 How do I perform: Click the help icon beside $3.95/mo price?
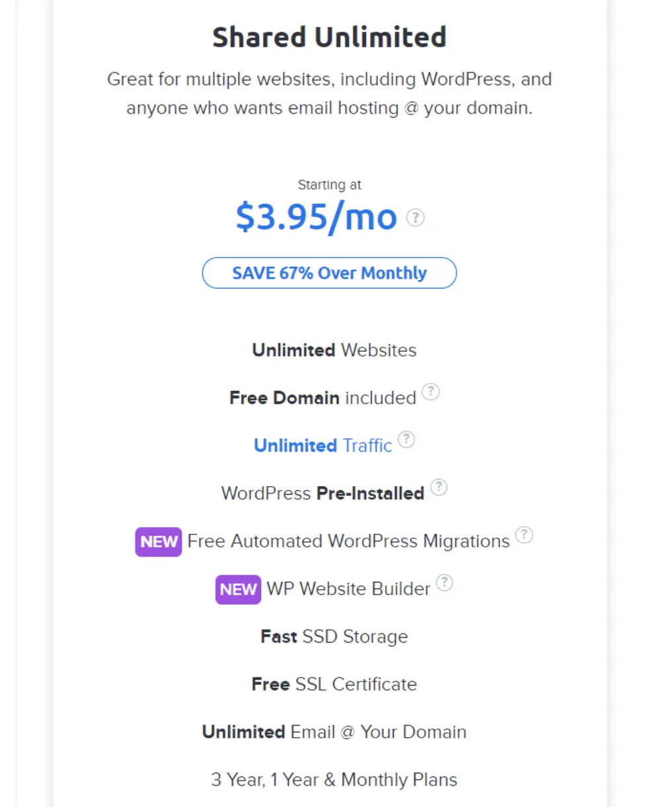[x=415, y=217]
